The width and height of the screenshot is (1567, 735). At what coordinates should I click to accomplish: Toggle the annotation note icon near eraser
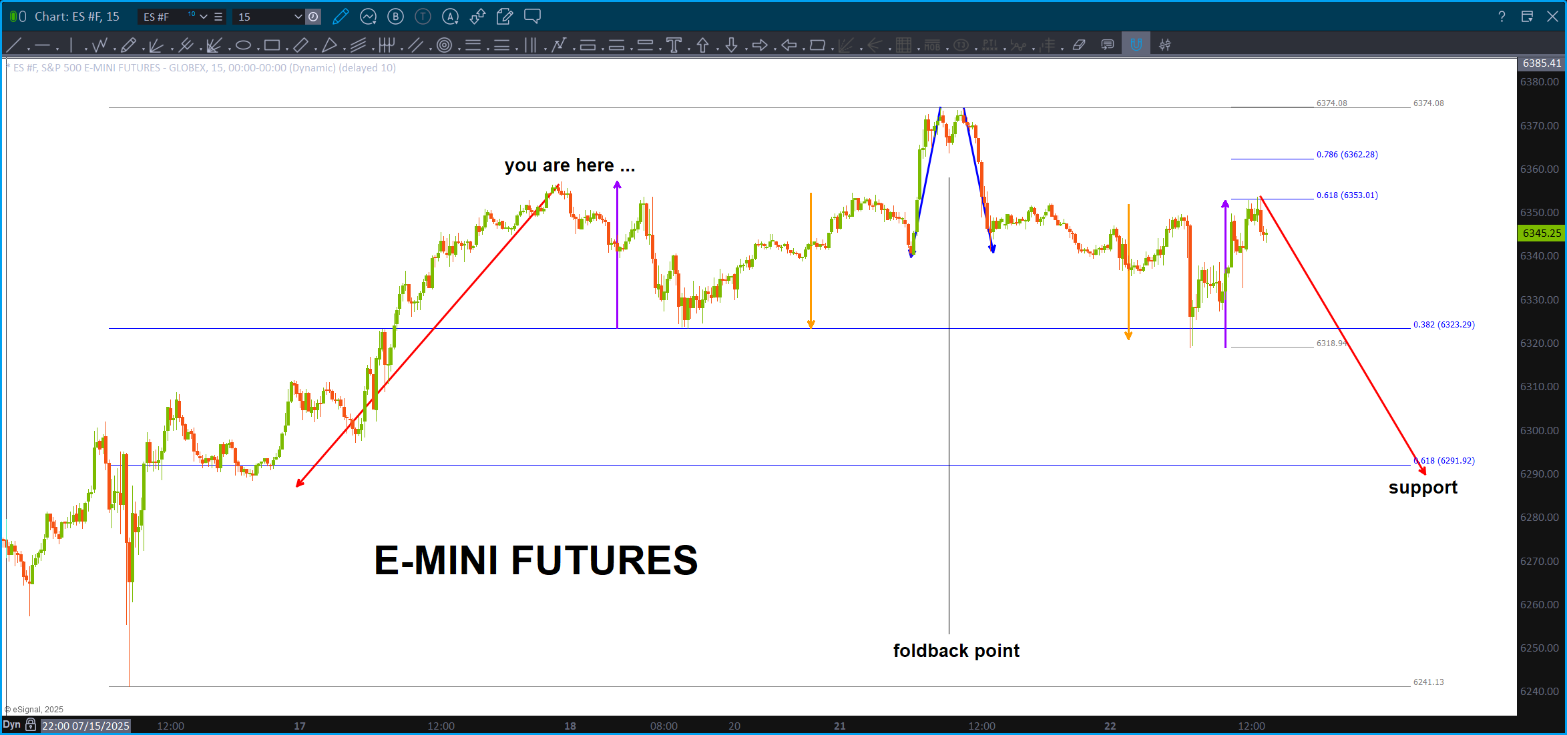[x=1108, y=45]
